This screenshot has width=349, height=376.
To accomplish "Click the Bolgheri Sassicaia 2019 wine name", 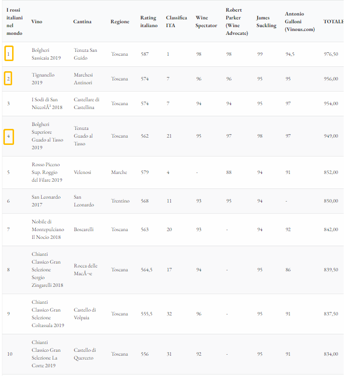I will (46, 54).
